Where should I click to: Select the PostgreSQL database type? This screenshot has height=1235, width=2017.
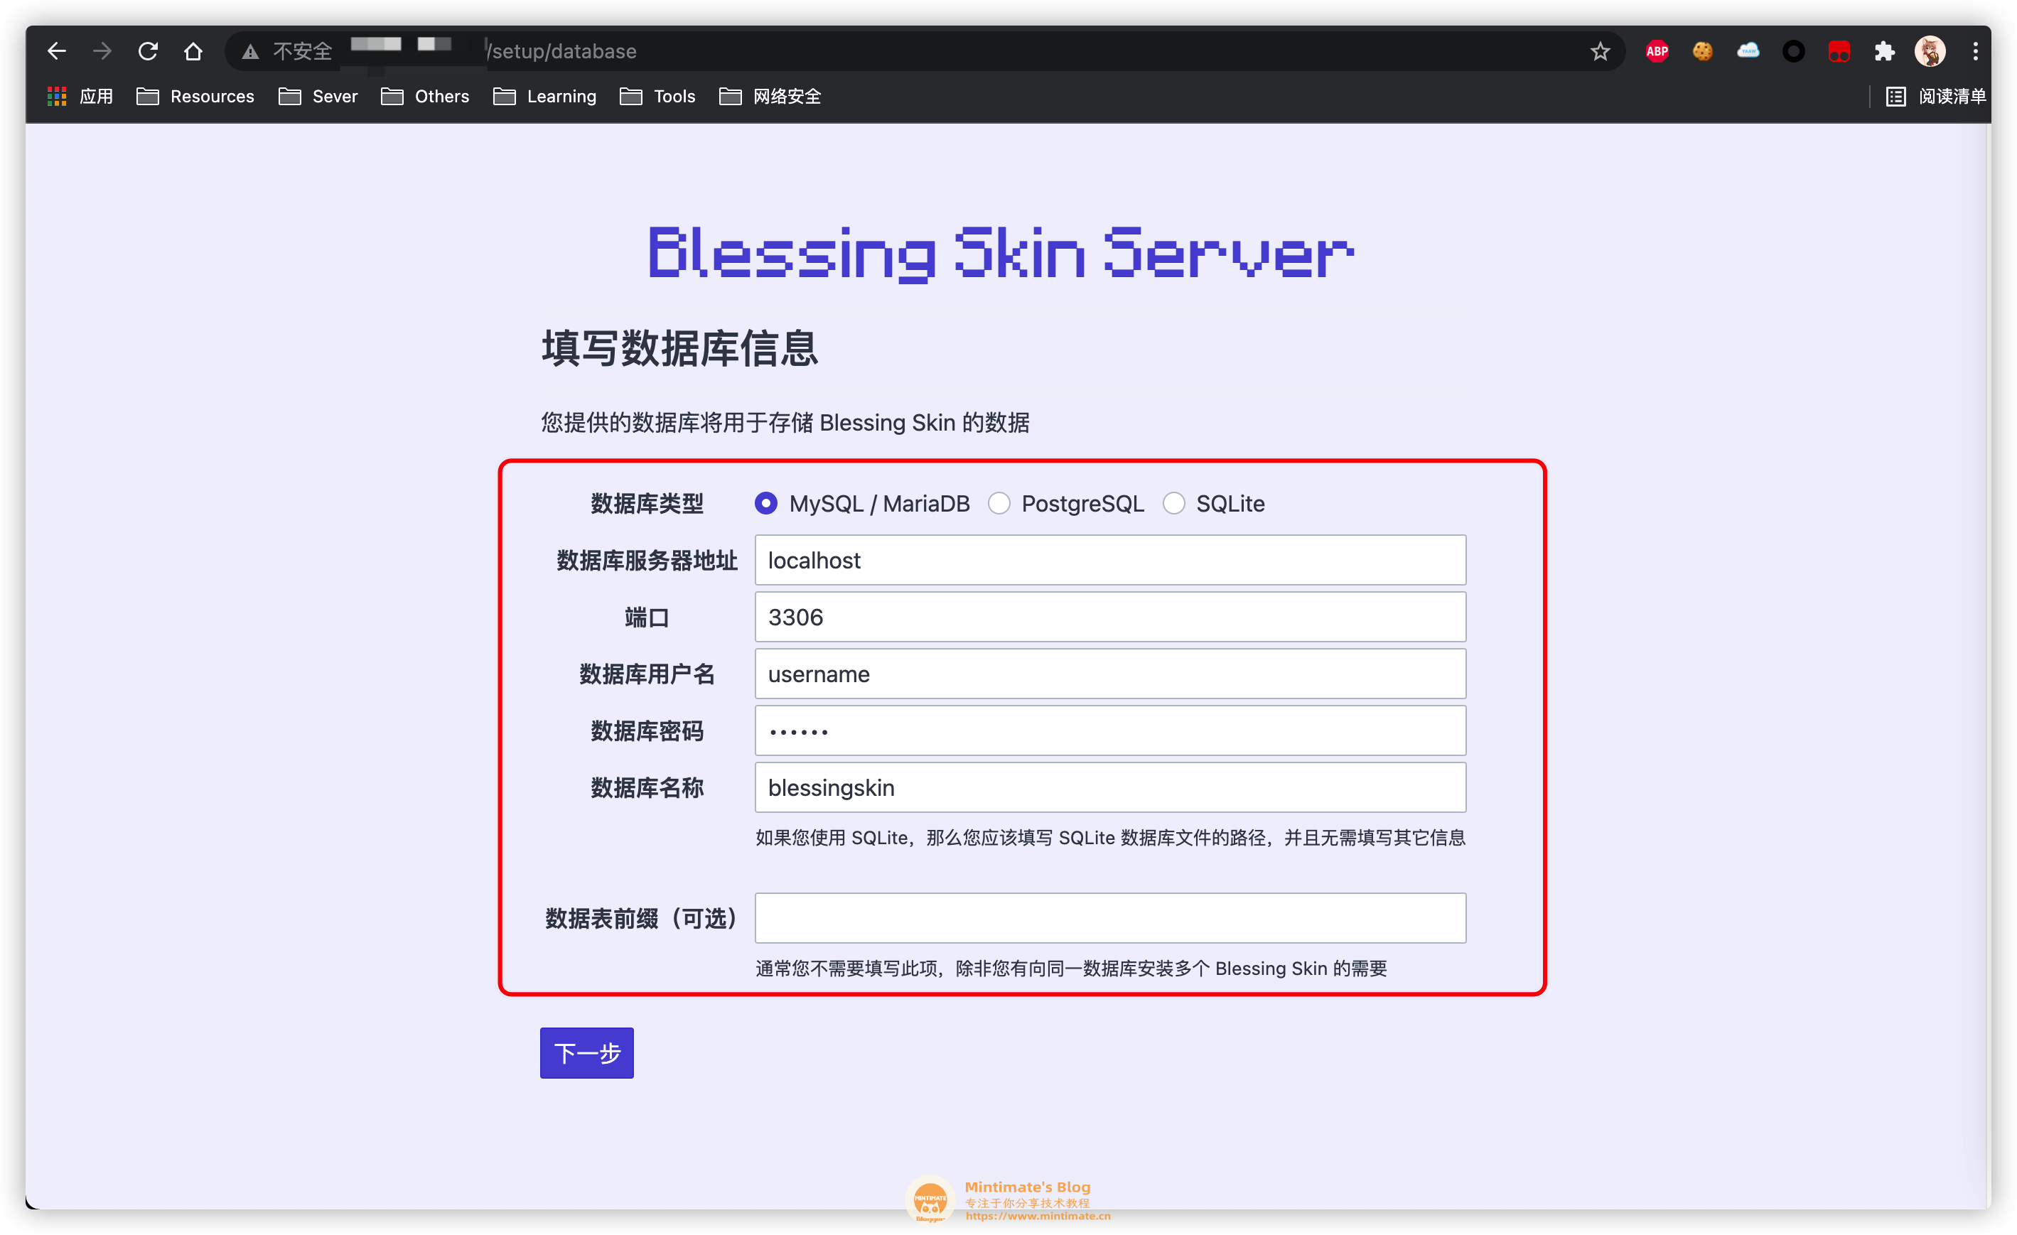pyautogui.click(x=999, y=503)
